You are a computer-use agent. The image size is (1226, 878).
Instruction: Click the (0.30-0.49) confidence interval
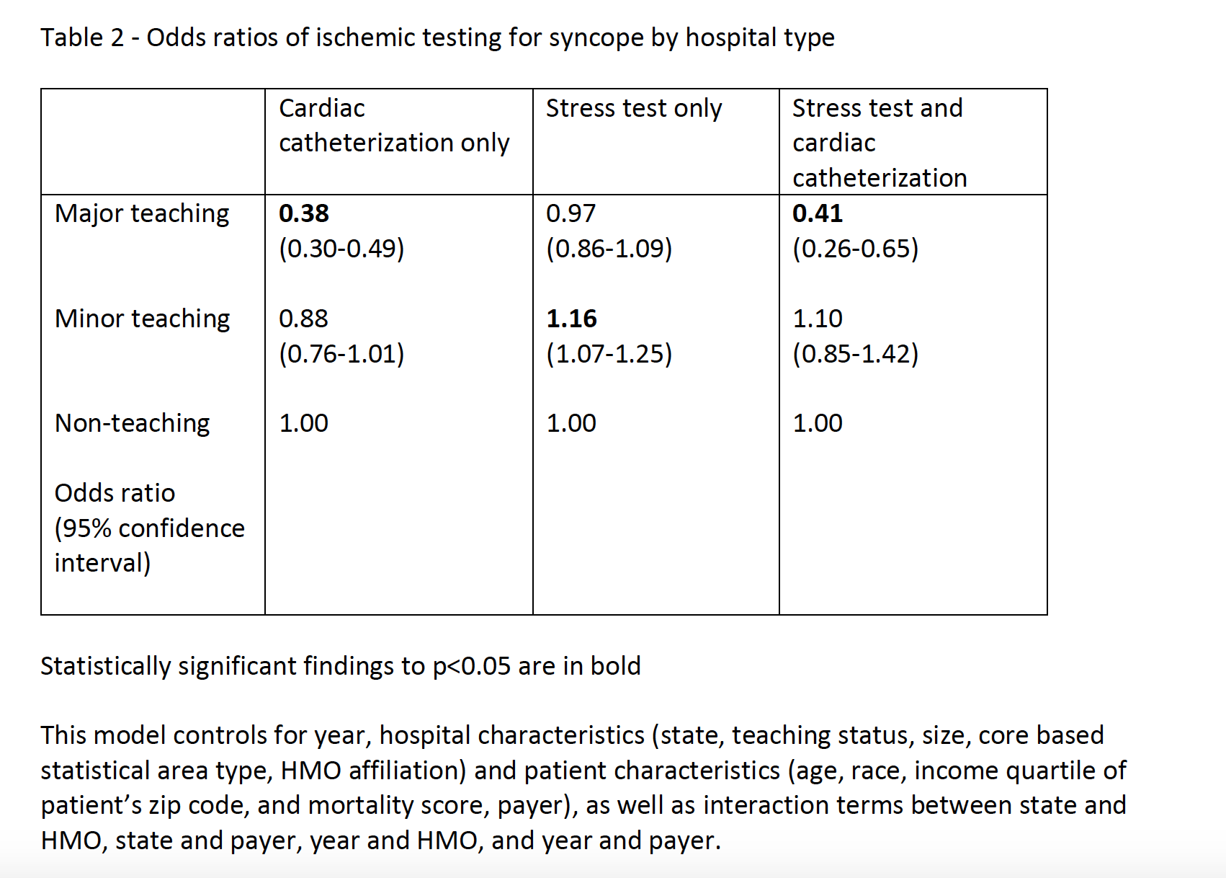point(341,249)
